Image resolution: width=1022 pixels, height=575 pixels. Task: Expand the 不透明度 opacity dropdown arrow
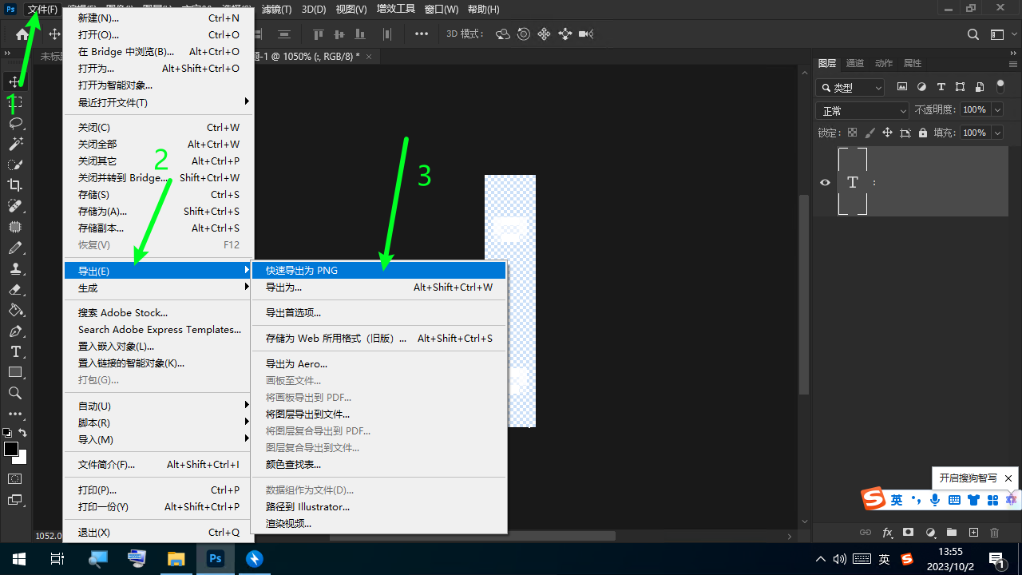pos(996,110)
